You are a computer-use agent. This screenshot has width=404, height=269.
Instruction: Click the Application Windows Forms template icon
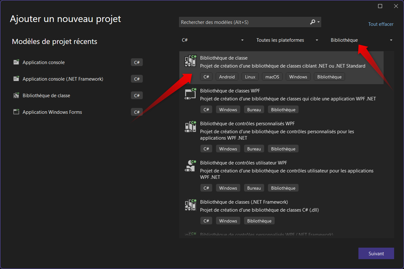click(x=16, y=112)
